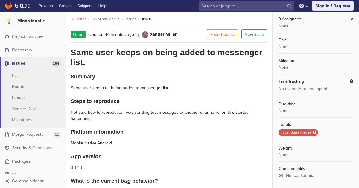
Task: Click the App version 3.12.1 text
Action: coord(77,167)
